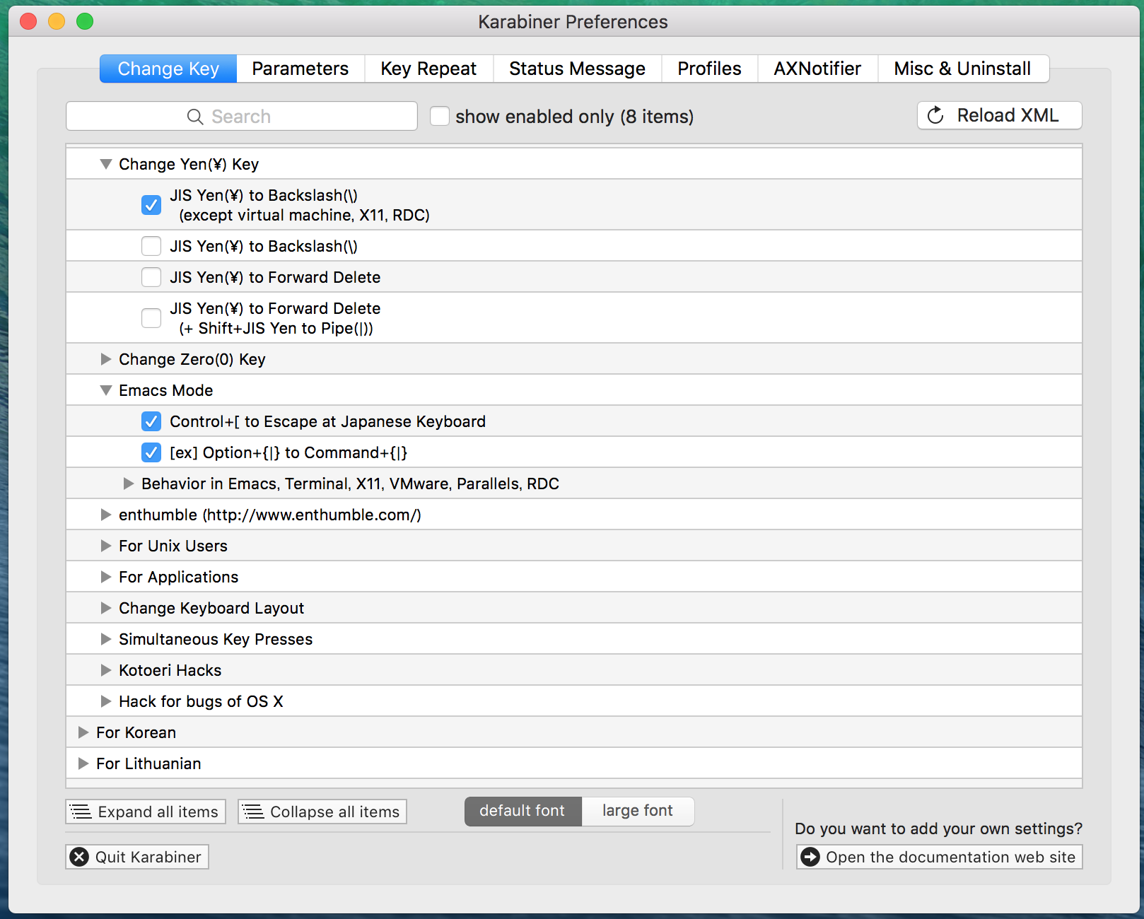
Task: Open the Misc & Uninstall tab
Action: pos(963,69)
